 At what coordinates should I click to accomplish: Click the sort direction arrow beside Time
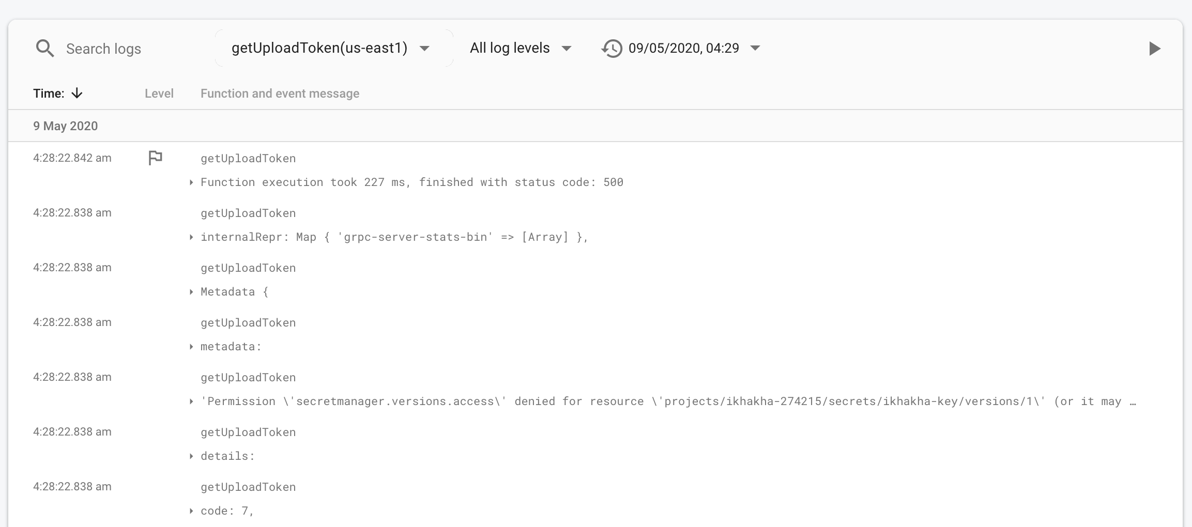(x=77, y=94)
